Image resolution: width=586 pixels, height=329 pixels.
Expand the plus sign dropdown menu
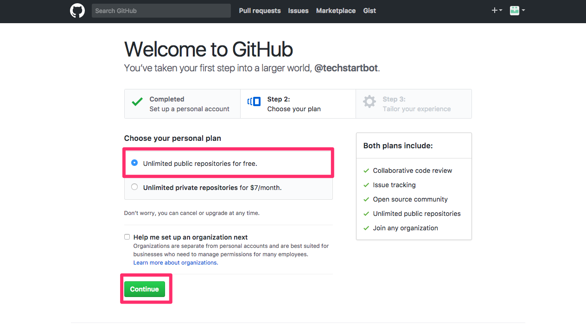[x=500, y=10]
